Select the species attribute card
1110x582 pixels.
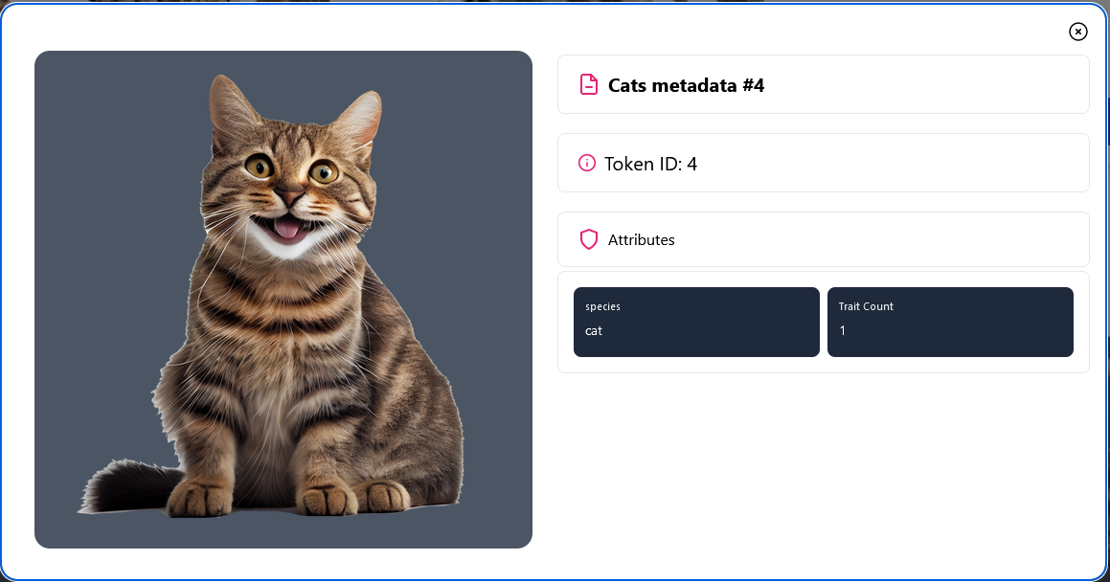(x=696, y=322)
